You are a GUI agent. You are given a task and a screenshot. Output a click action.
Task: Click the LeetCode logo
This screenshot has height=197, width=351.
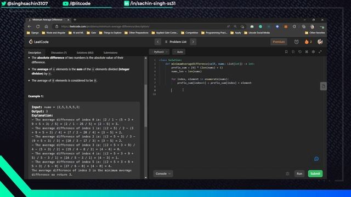pos(39,42)
